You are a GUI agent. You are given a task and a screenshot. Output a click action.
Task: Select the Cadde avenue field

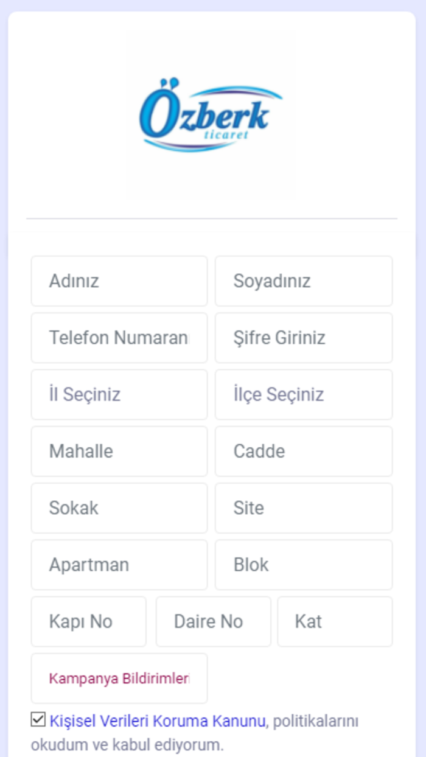303,451
